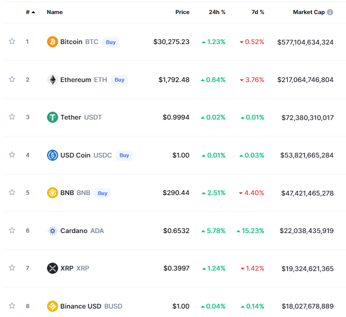
Task: Click BNB 7d change 4.40%
Action: pyautogui.click(x=252, y=193)
